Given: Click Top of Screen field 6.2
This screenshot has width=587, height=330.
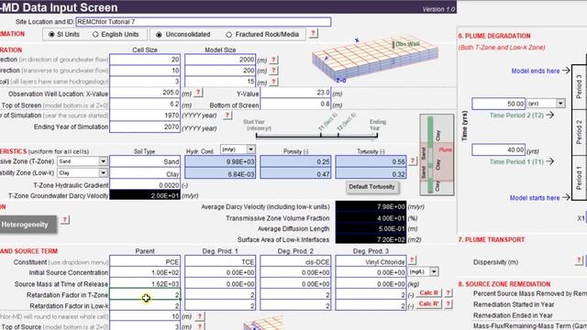Looking at the screenshot, I should point(145,104).
